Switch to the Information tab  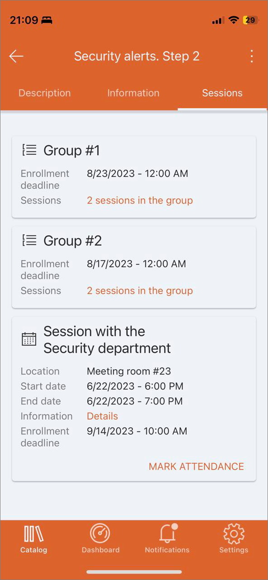(133, 93)
